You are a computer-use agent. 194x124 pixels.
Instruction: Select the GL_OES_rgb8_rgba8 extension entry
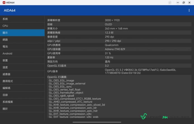coord(61,96)
